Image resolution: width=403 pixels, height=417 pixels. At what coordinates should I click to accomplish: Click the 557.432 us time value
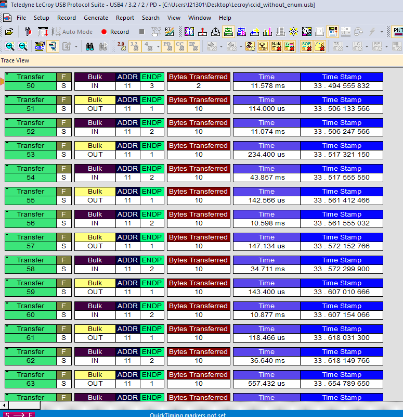(266, 384)
